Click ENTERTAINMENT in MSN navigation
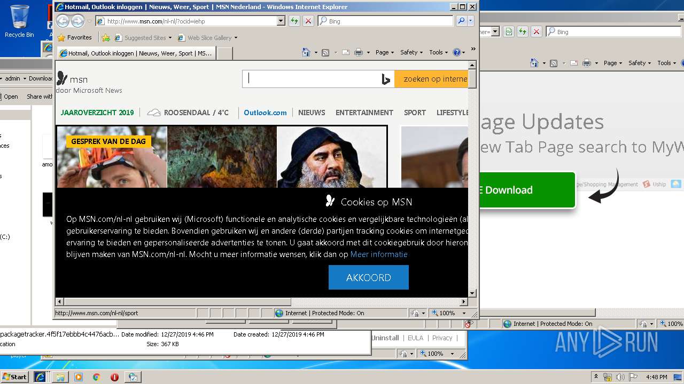The width and height of the screenshot is (684, 384). click(x=364, y=113)
